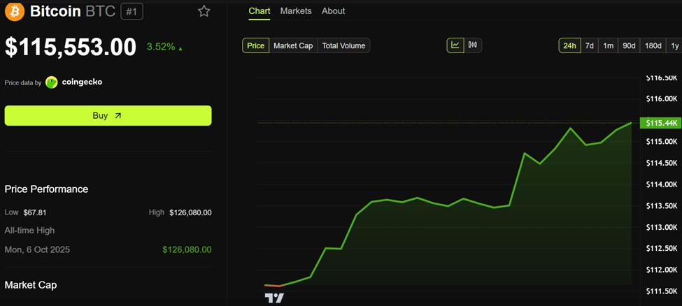Click the CoinGecko logo icon

click(52, 82)
